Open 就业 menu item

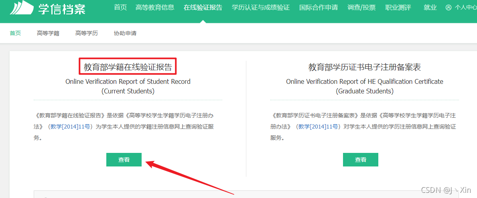430,8
